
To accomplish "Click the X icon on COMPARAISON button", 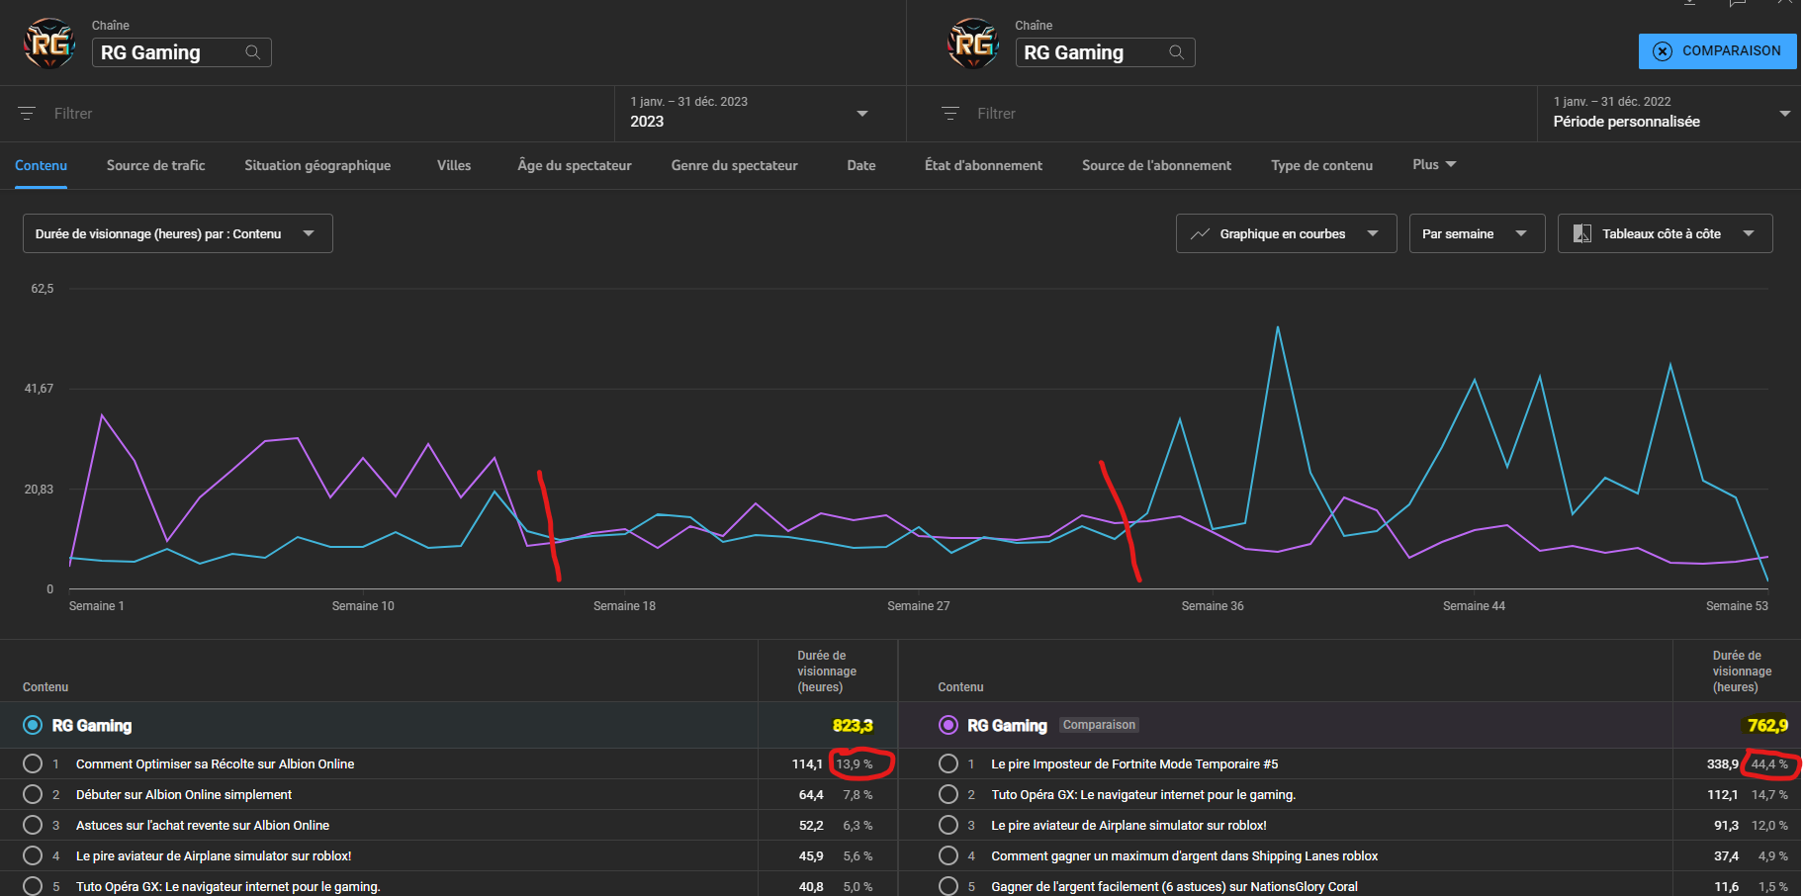I will pyautogui.click(x=1663, y=51).
